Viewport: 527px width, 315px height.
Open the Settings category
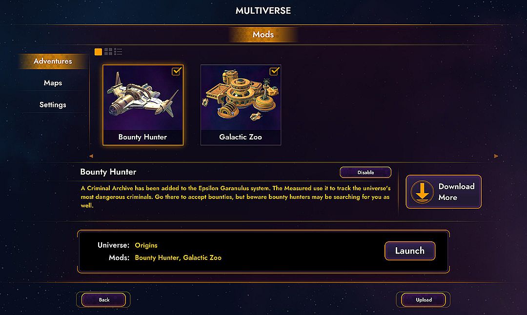(53, 105)
